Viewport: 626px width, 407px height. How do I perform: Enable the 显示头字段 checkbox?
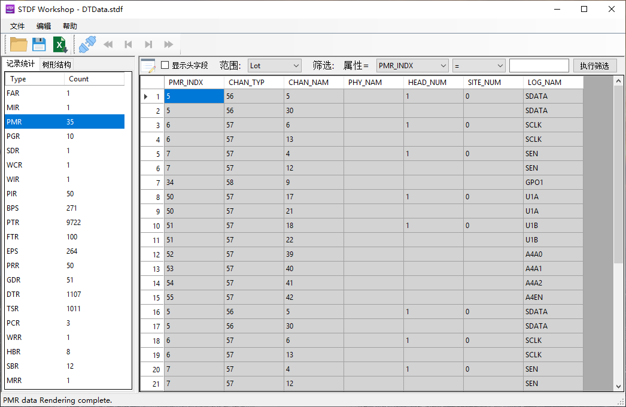(x=165, y=65)
